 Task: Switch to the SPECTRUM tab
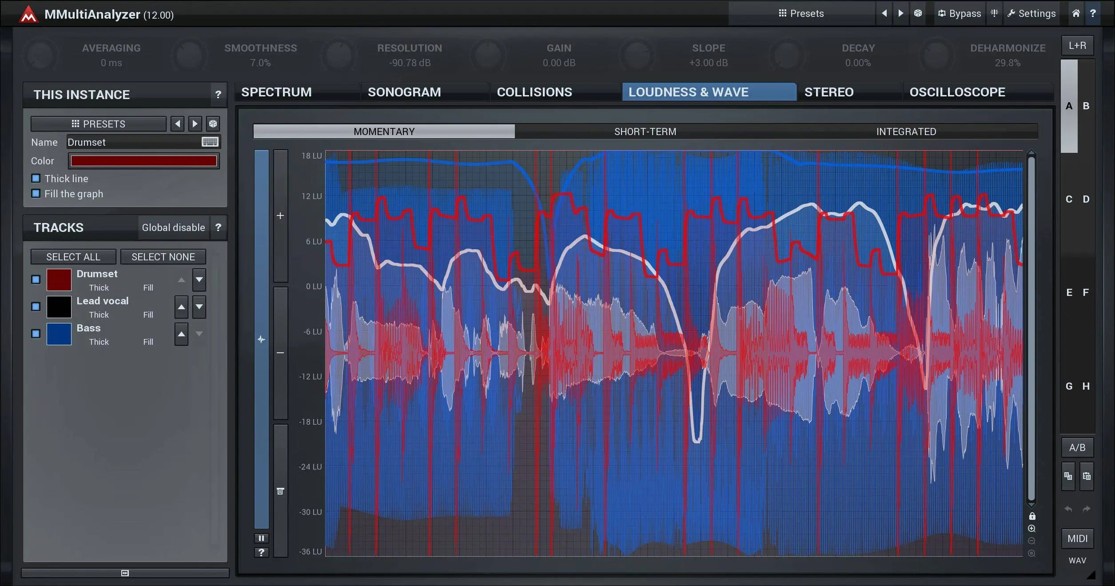point(297,92)
